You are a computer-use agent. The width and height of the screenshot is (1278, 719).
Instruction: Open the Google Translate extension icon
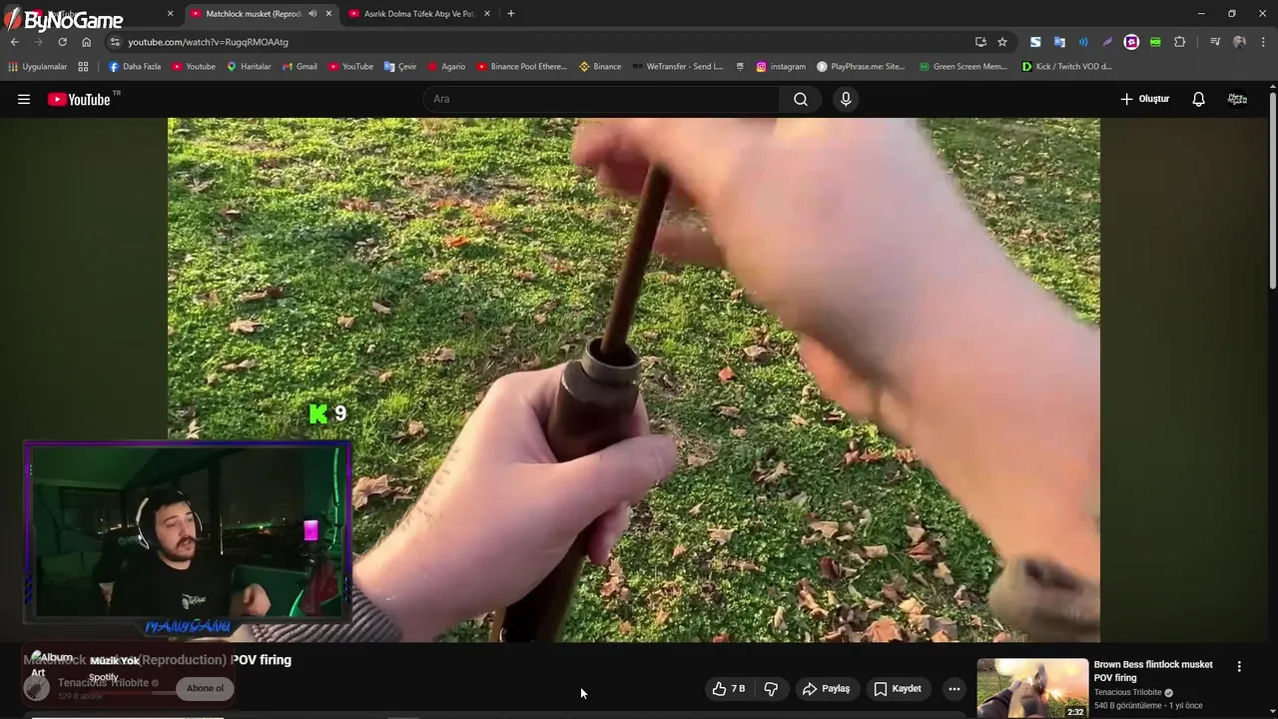pyautogui.click(x=1059, y=42)
